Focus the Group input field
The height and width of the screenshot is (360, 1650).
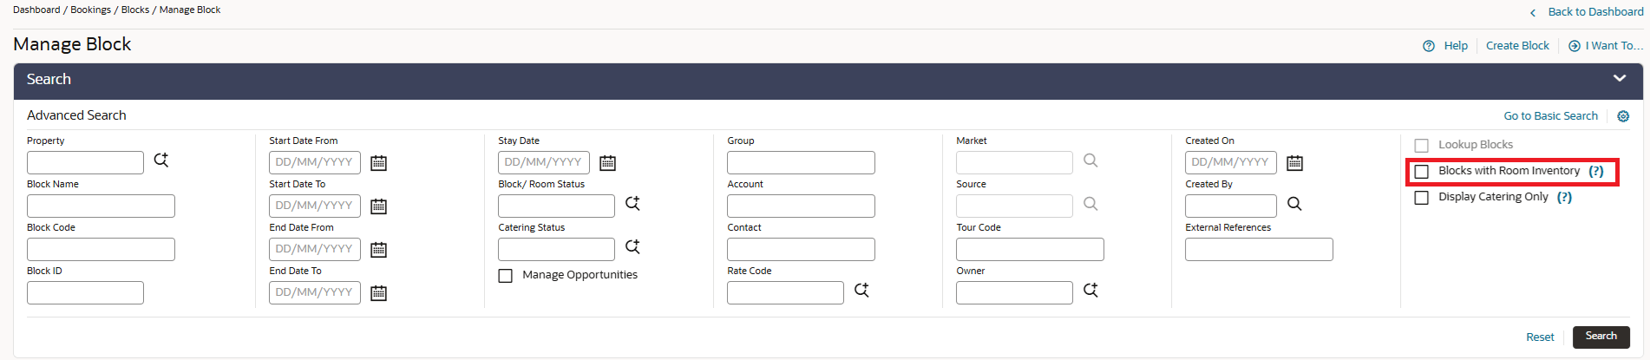(801, 163)
